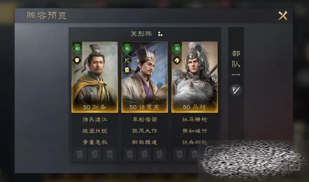Image resolution: width=309 pixels, height=182 pixels.
Task: Click the bow troop icon on Zhuge Liang's card
Action: tap(127, 60)
